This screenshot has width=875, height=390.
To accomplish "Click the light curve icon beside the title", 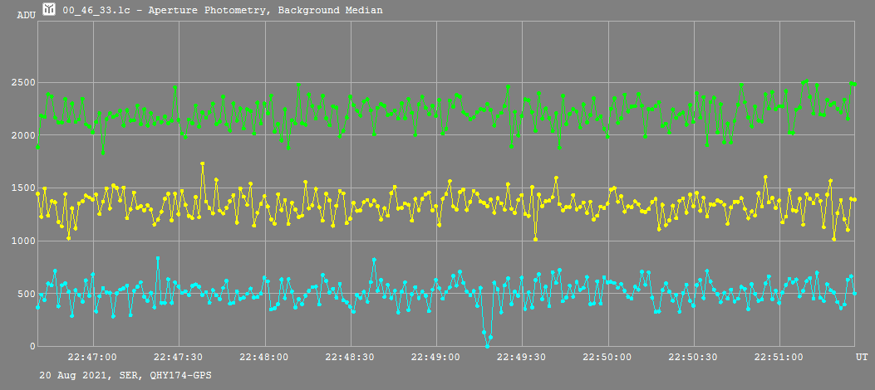I will 50,10.
